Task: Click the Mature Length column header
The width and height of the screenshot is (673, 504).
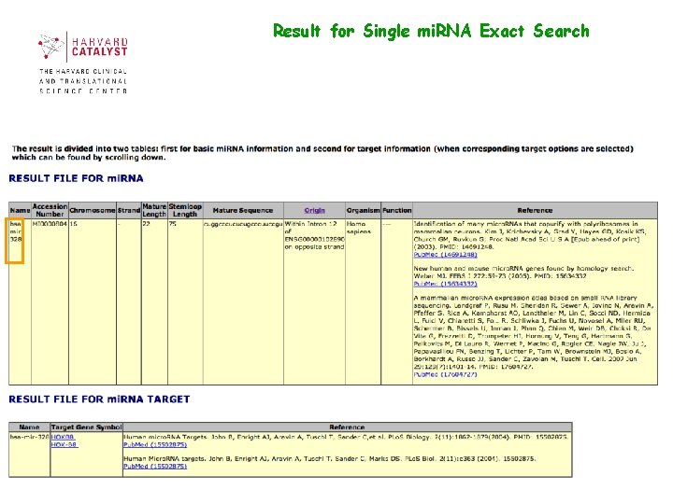Action: pos(154,210)
